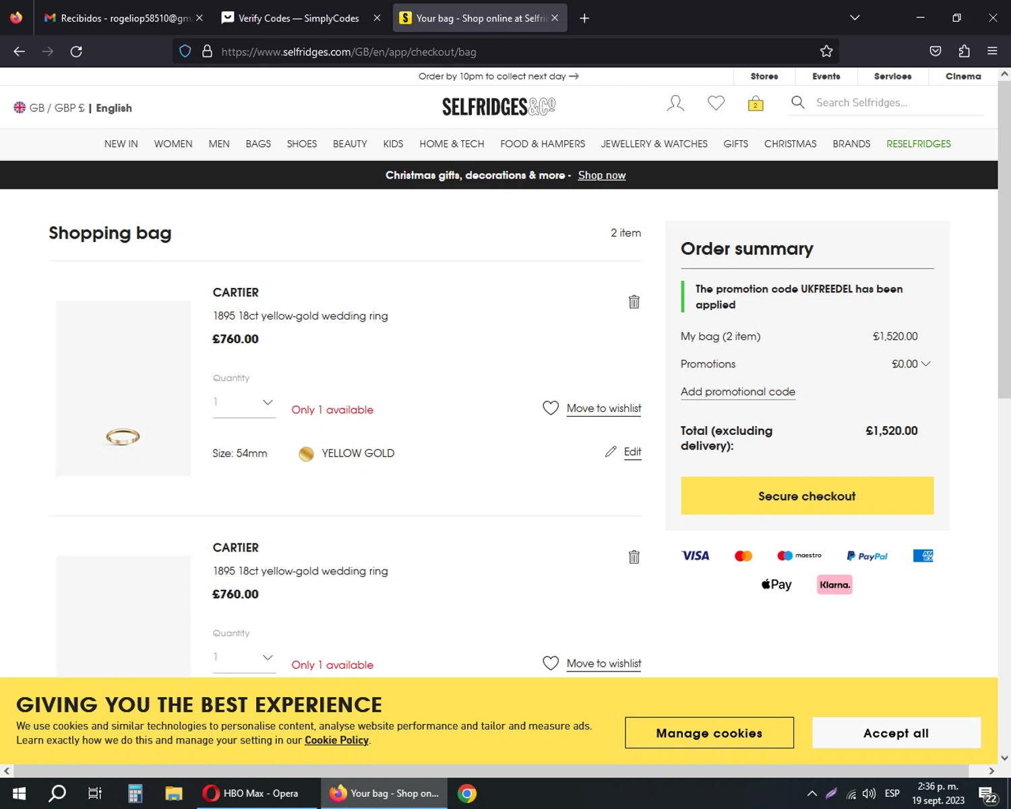The width and height of the screenshot is (1011, 809).
Task: Accept all cookies
Action: click(896, 733)
